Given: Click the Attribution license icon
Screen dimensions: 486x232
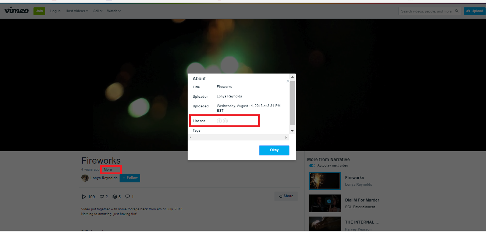Looking at the screenshot, I should [219, 121].
